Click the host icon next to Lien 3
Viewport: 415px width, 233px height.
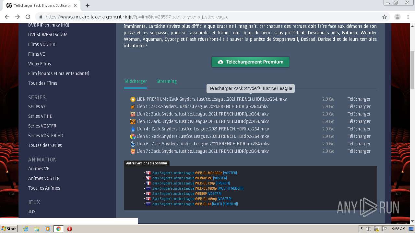133,122
